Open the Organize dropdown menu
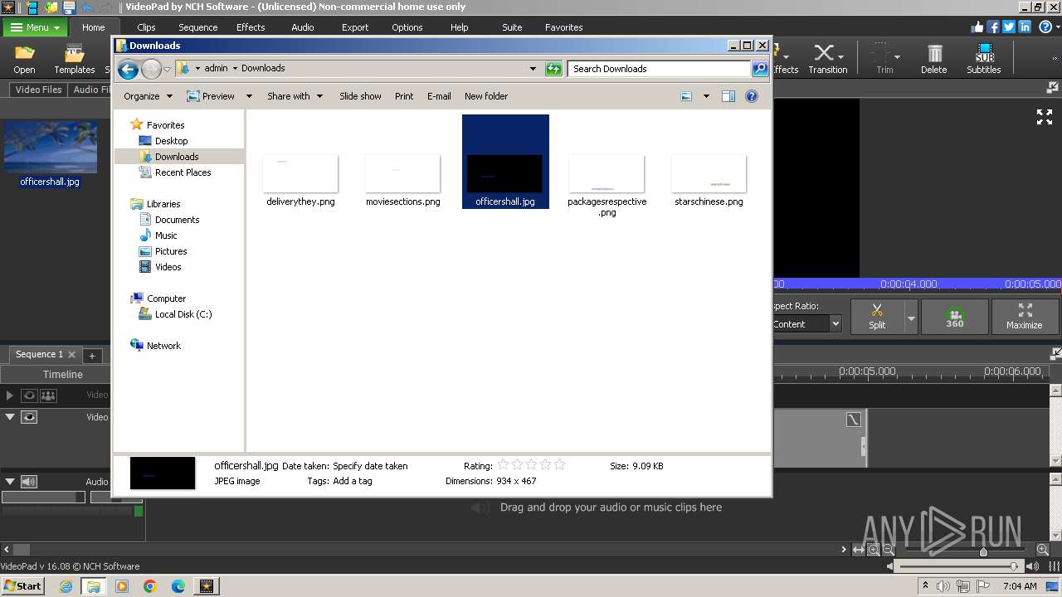Image resolution: width=1062 pixels, height=597 pixels. coord(148,96)
